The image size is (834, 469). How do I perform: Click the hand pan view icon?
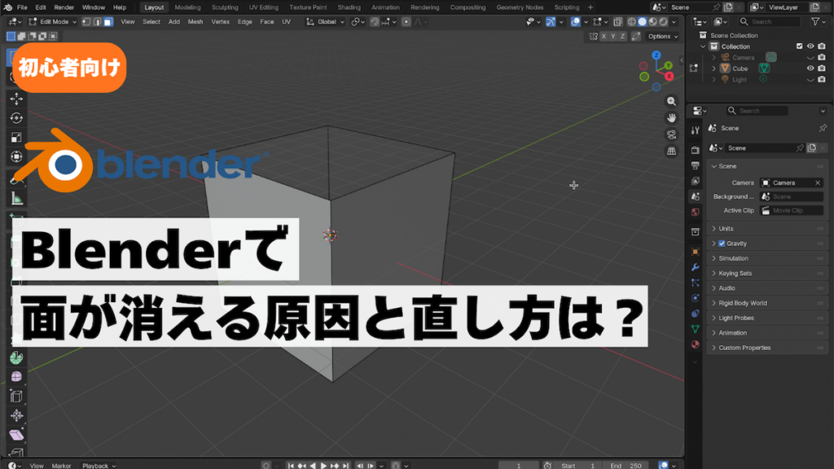pyautogui.click(x=672, y=118)
